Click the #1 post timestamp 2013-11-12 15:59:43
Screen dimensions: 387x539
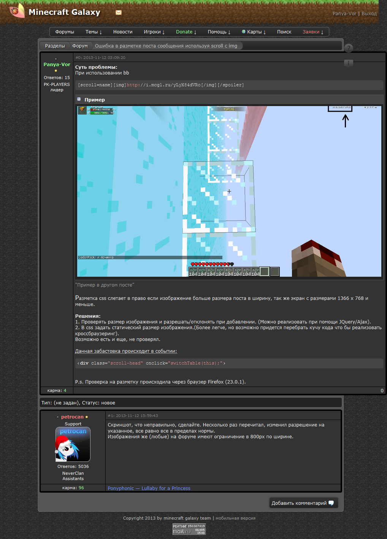click(133, 416)
